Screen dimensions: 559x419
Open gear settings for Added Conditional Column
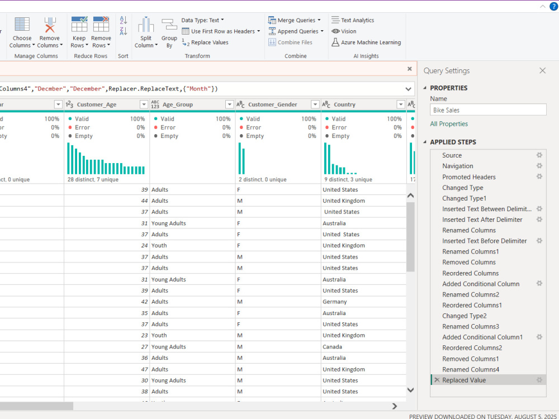click(x=539, y=283)
